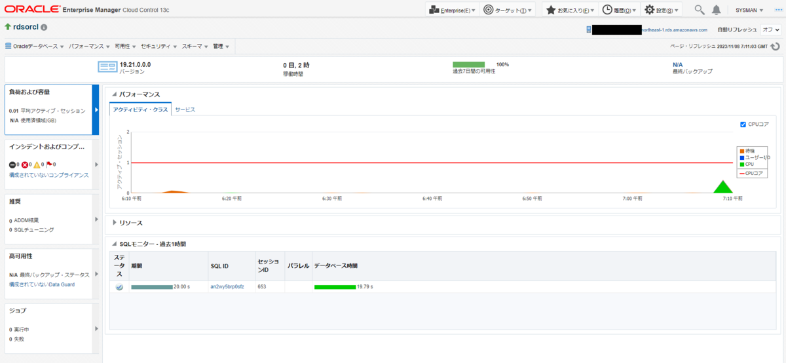
Task: Click the green 100% availability bar
Action: [x=468, y=64]
